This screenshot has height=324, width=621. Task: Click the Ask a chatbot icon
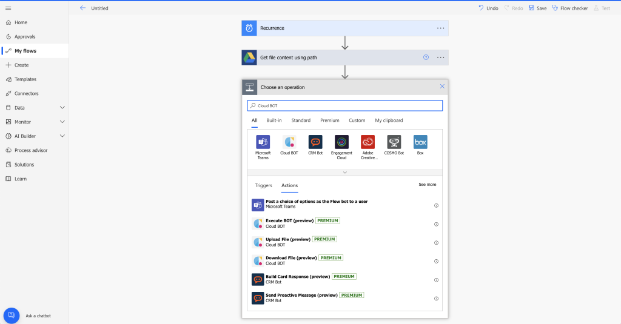pos(12,316)
